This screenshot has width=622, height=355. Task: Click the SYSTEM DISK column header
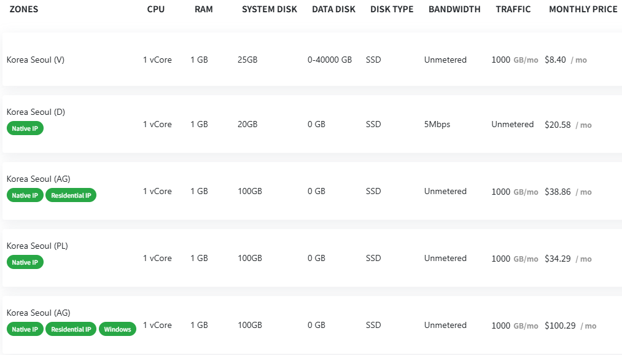(269, 10)
